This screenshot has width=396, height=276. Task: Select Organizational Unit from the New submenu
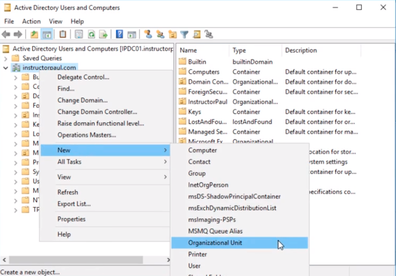click(x=215, y=243)
